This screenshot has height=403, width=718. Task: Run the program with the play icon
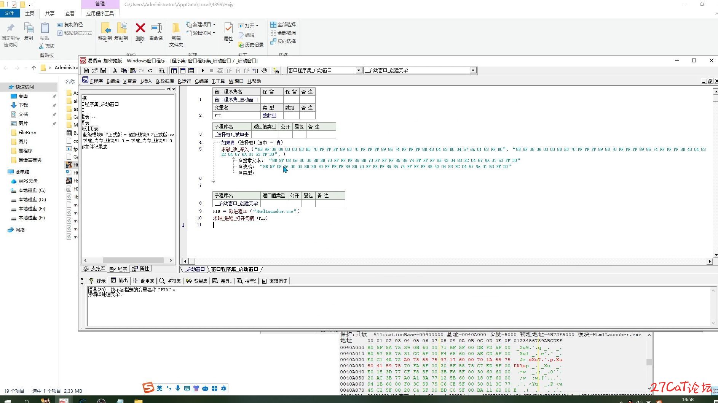coord(203,70)
